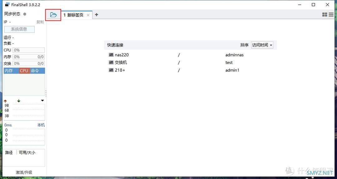This screenshot has width=337, height=179.
Task: Click the 快速连接 header label
Action: (115, 45)
